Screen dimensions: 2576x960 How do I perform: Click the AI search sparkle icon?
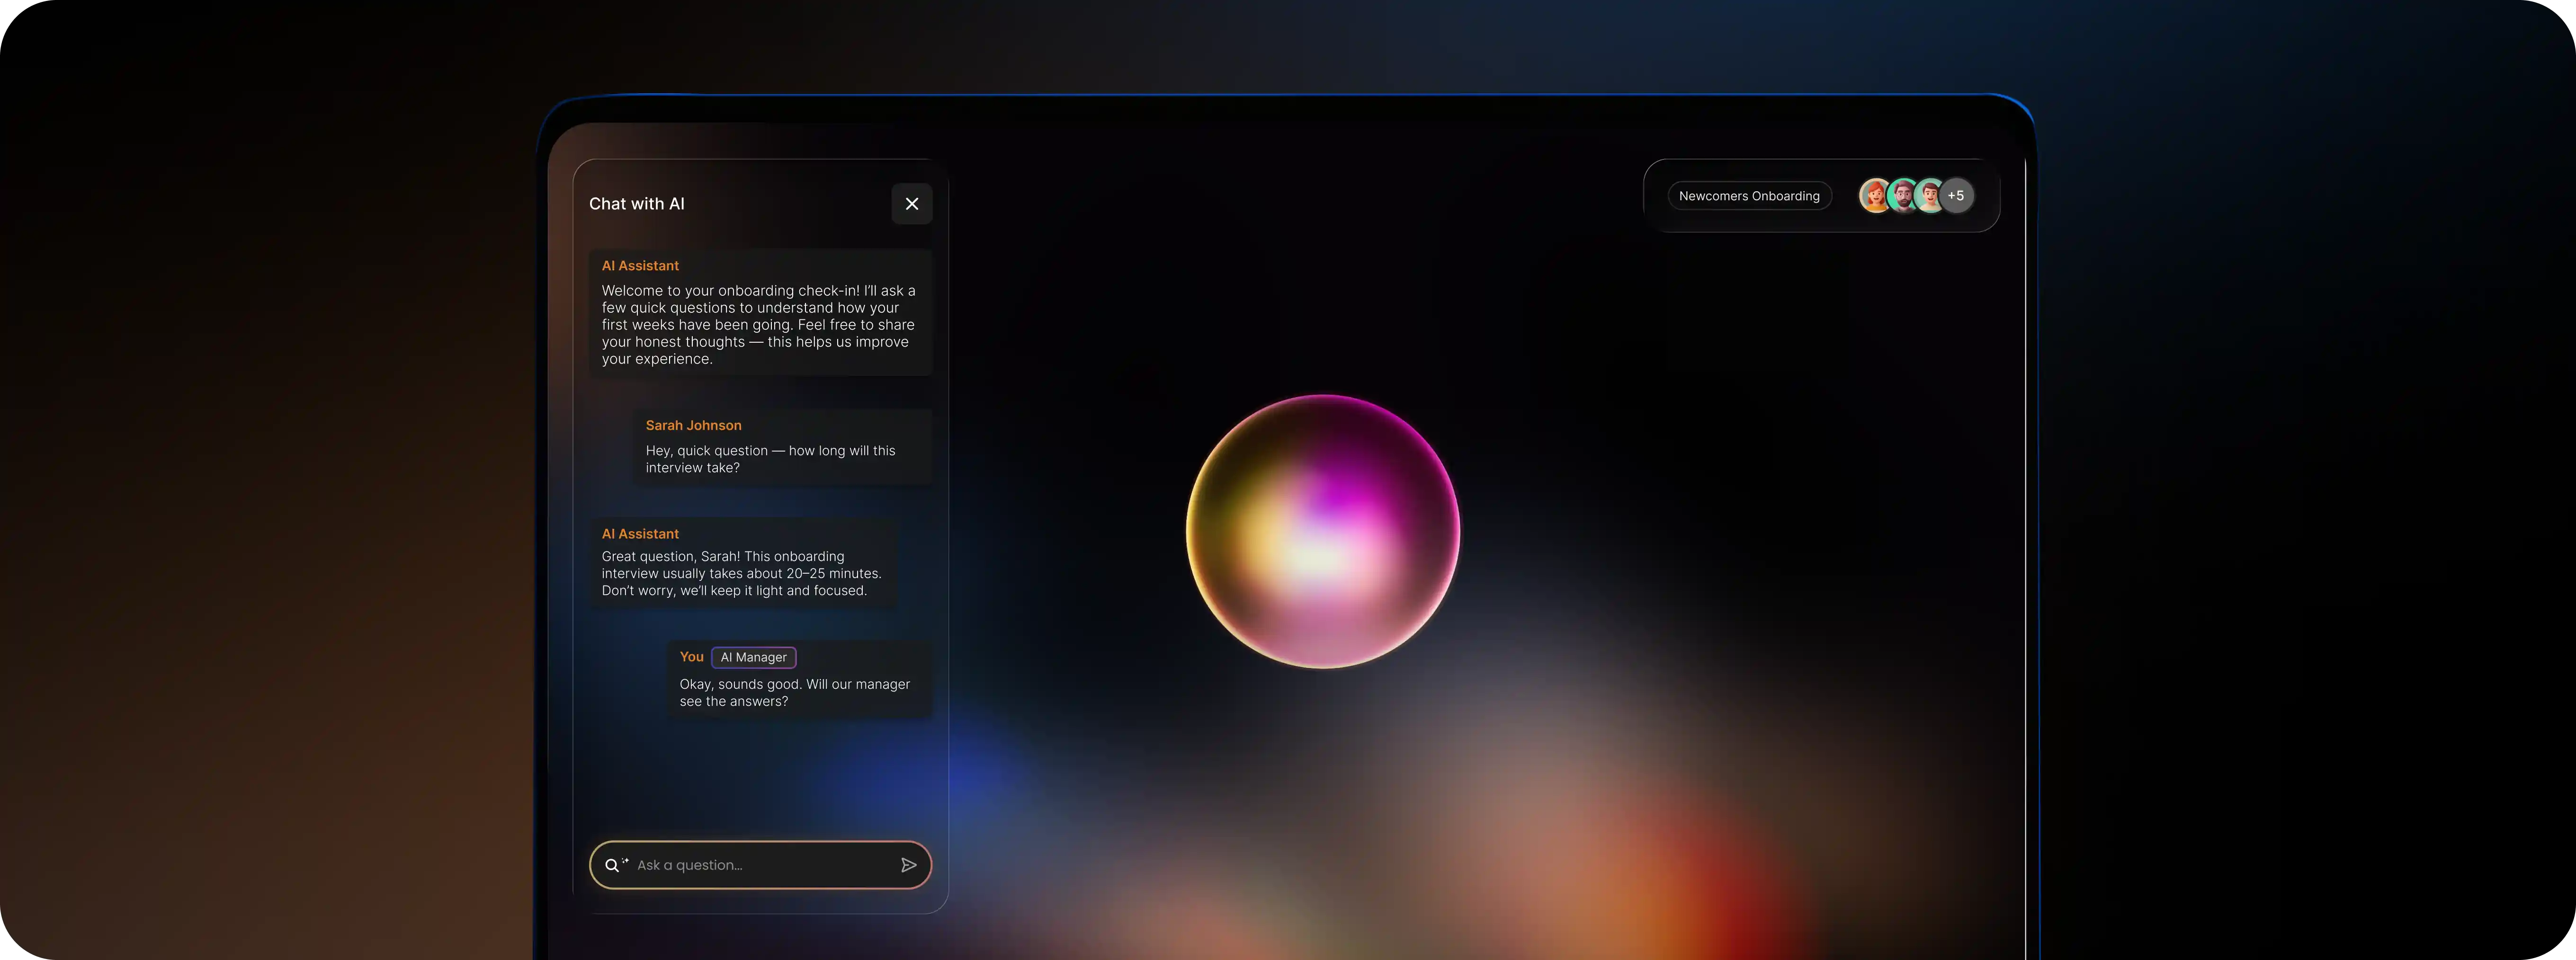(616, 865)
